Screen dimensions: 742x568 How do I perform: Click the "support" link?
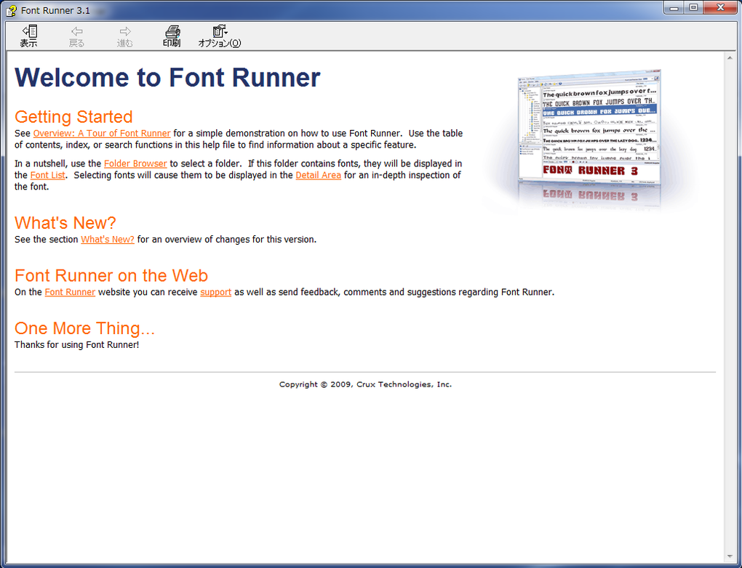click(215, 292)
